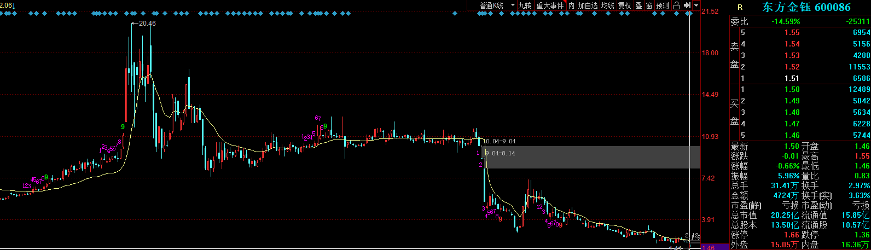Screen dimensions: 871x250
Task: Click the 10.04-9.04 gap label
Action: point(501,141)
